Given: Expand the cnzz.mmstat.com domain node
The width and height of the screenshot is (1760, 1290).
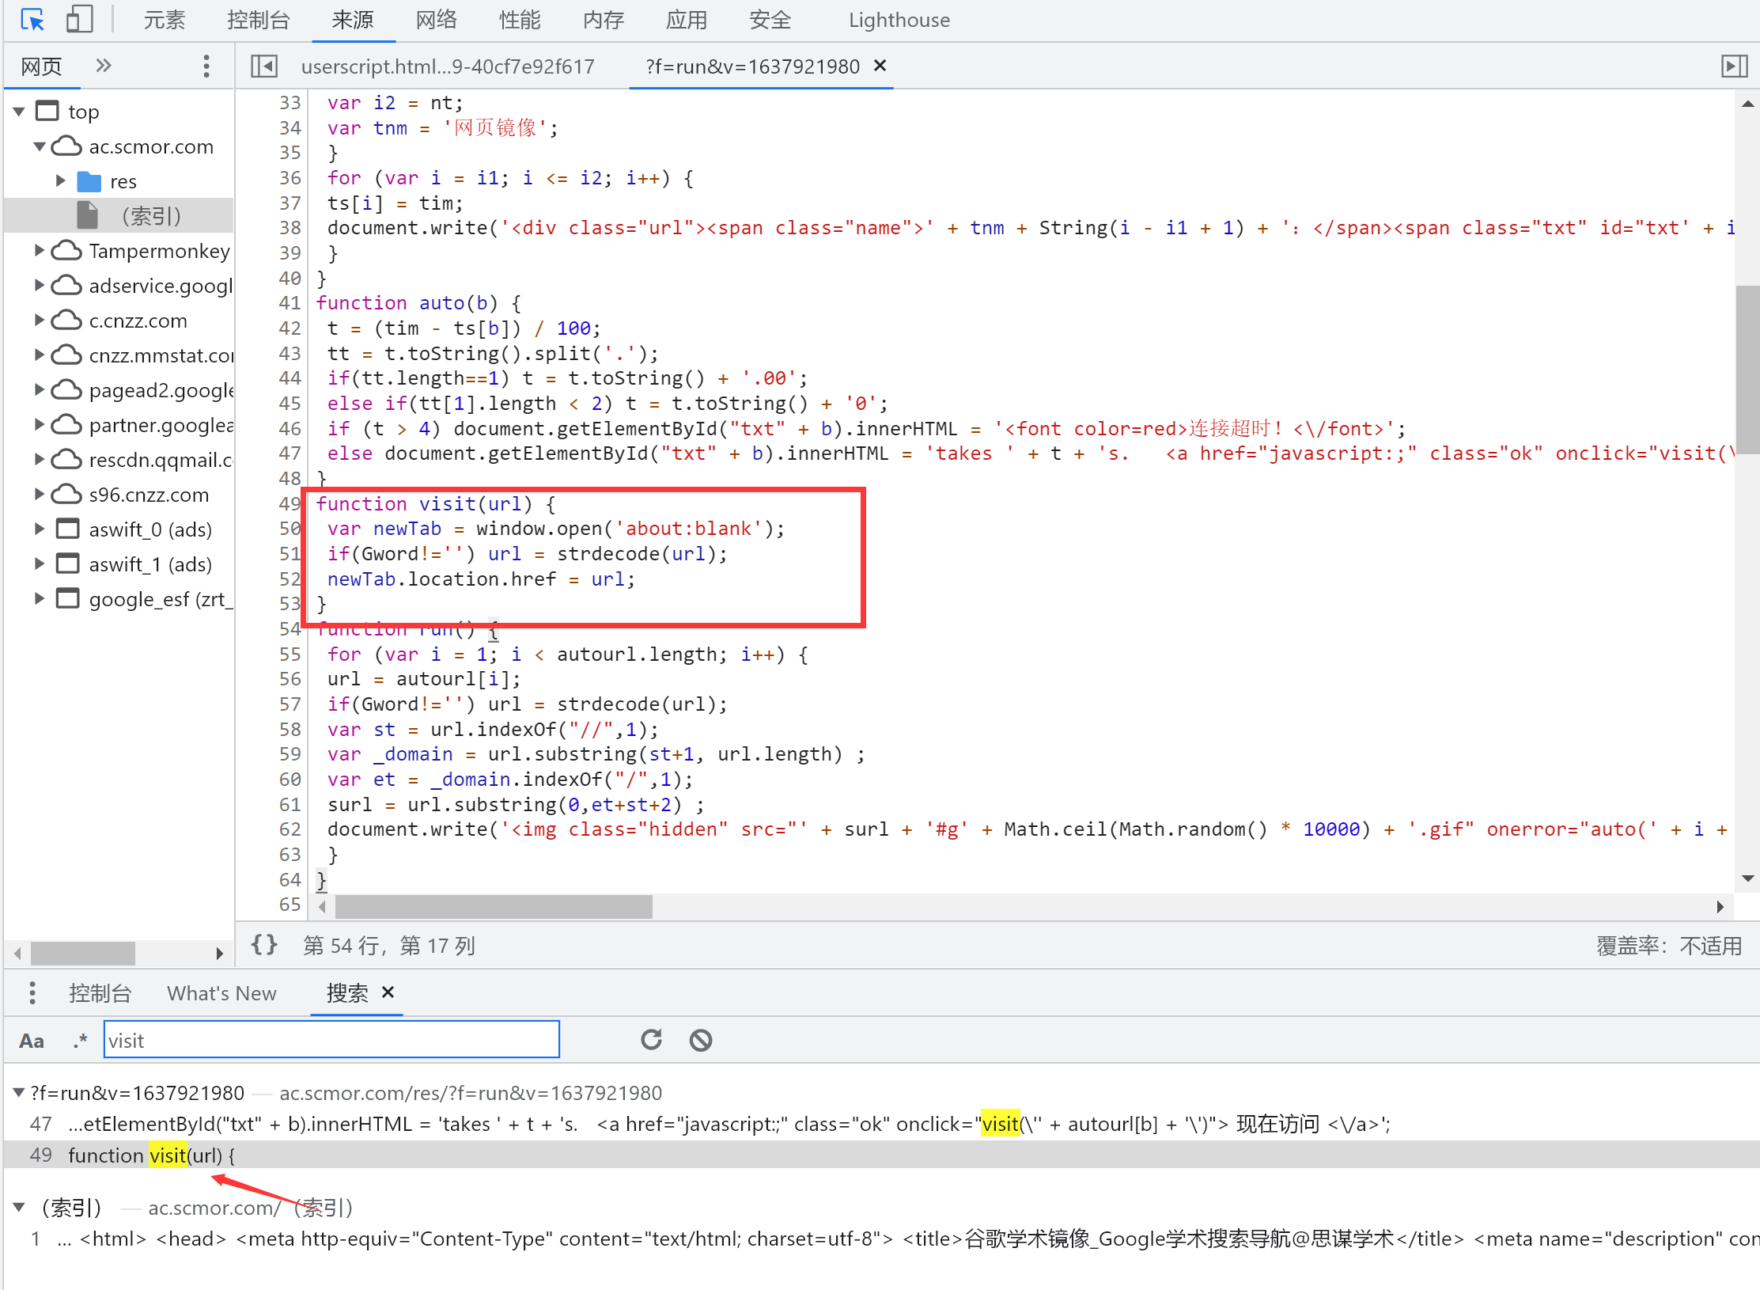Looking at the screenshot, I should tap(39, 355).
